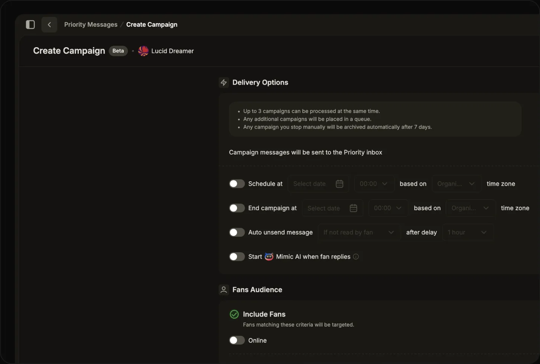Go back with the chevron button
The image size is (540, 364).
[x=49, y=25]
